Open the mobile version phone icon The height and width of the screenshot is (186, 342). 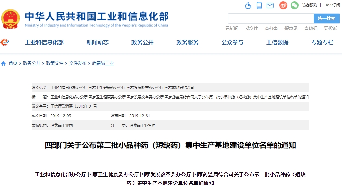259,5
